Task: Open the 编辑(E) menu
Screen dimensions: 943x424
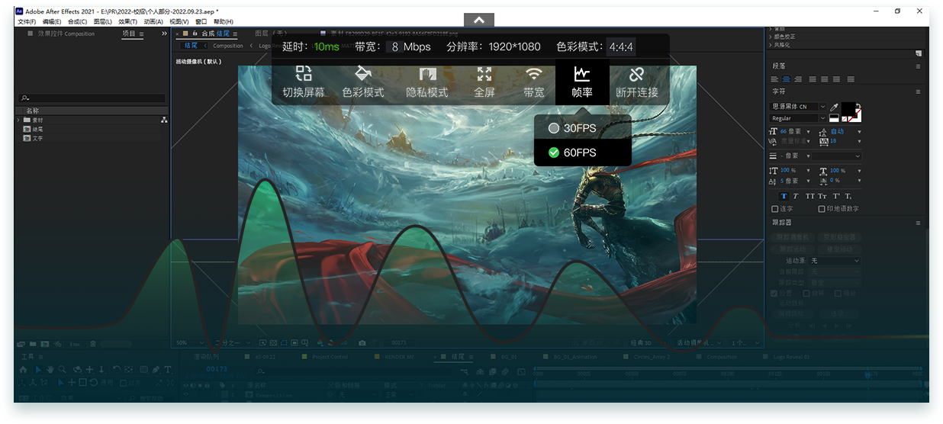Action: click(51, 21)
